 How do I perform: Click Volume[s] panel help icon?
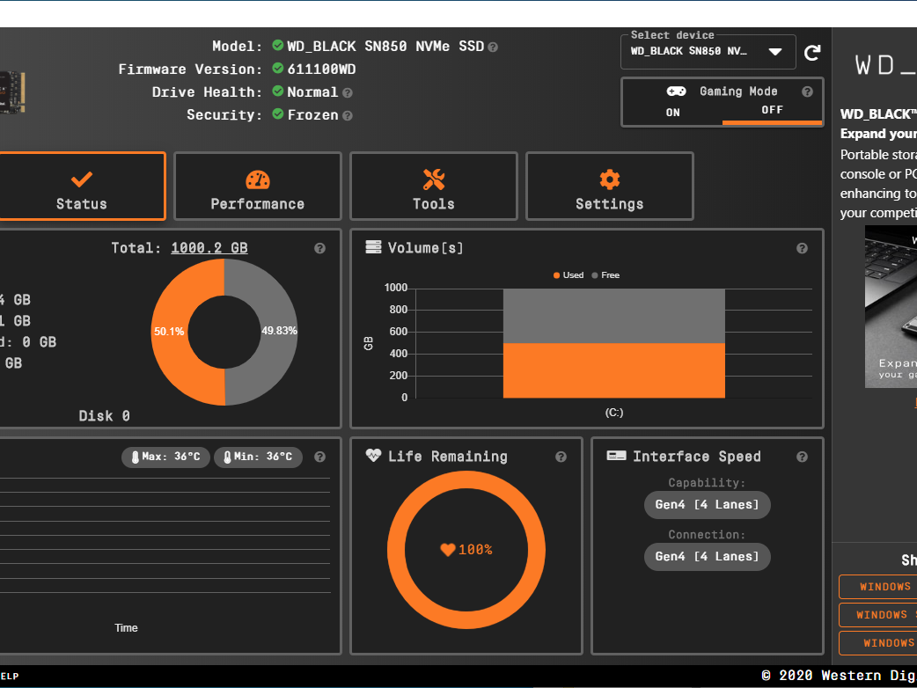point(802,248)
